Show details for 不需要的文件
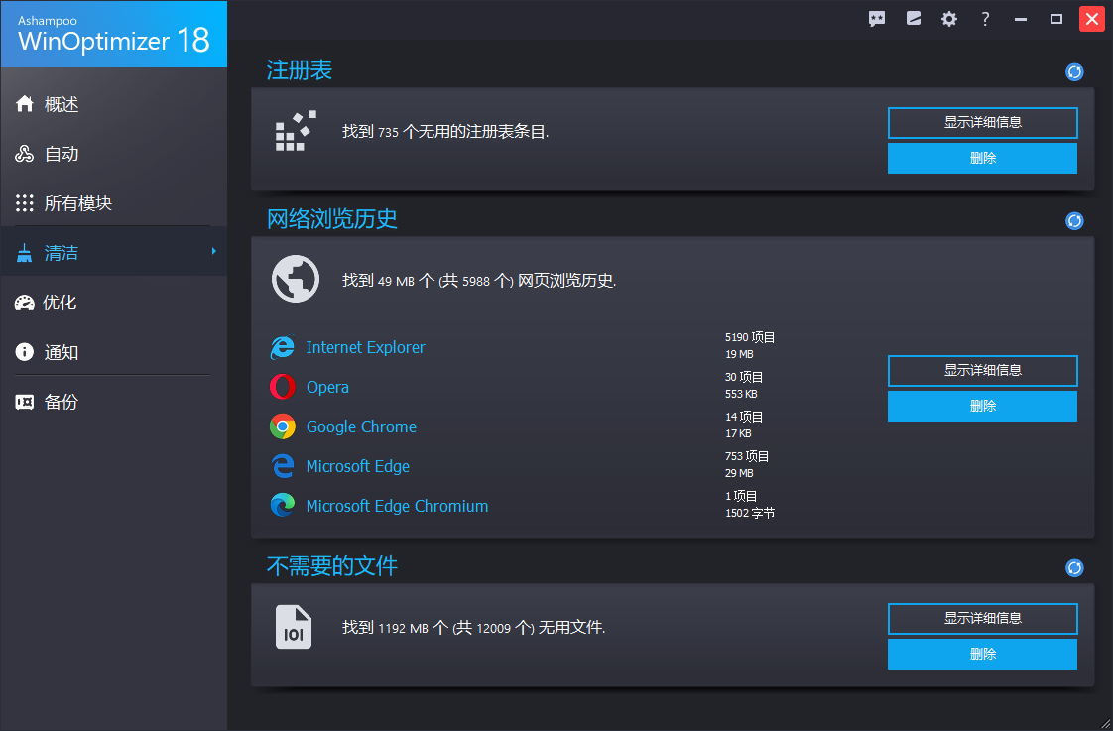The image size is (1113, 731). (982, 619)
